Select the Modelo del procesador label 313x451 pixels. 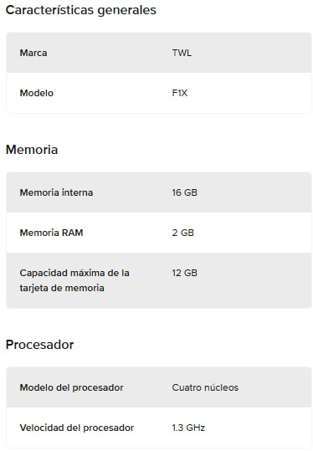[72, 387]
